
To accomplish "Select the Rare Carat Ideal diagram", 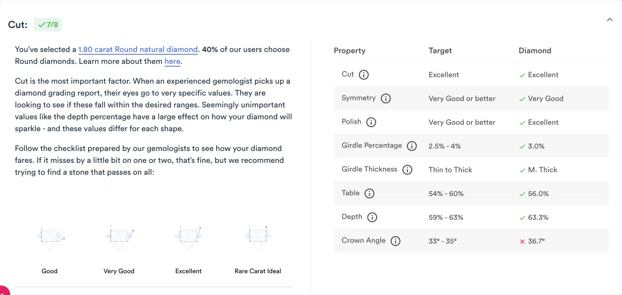I will (x=258, y=237).
